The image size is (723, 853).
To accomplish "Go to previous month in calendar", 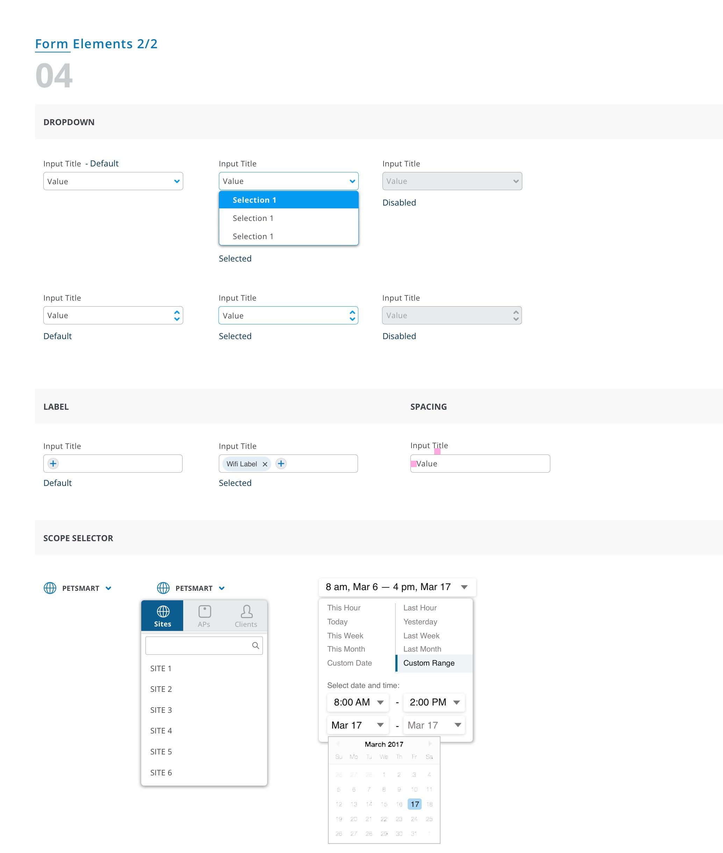I will coord(338,744).
